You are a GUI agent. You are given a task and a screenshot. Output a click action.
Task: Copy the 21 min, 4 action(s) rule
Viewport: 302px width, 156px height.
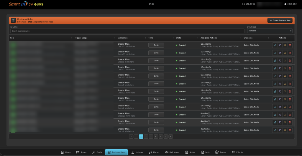280,115
